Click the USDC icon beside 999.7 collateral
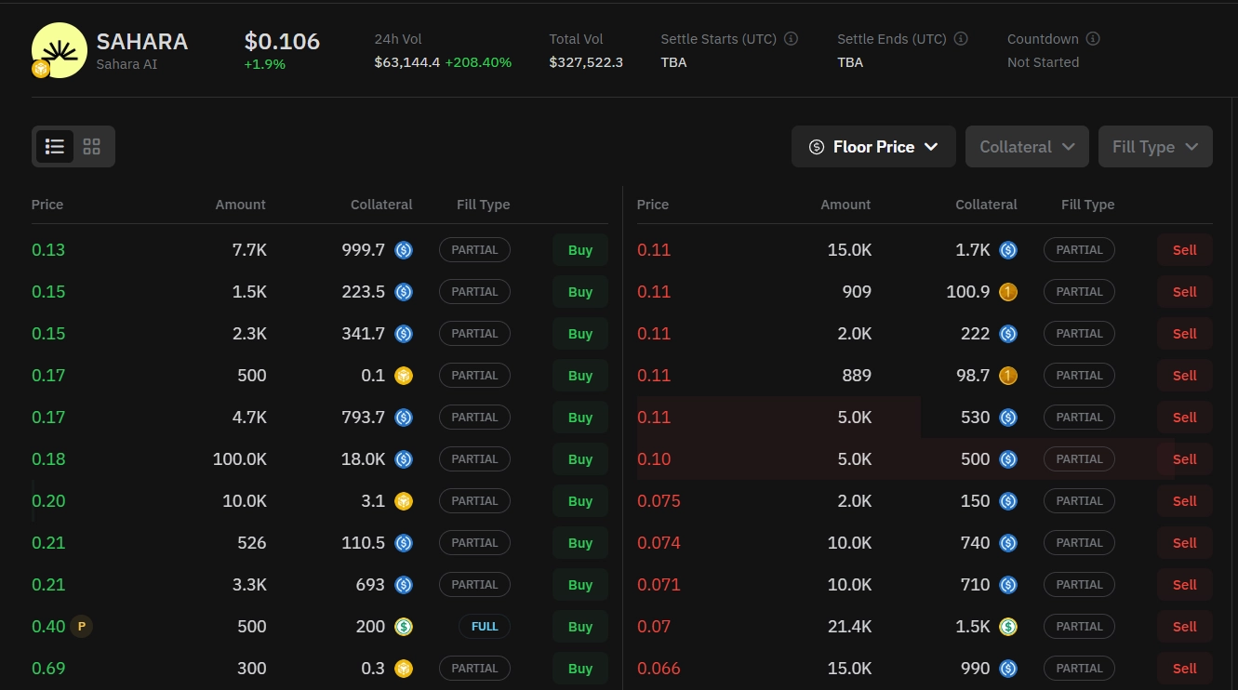The width and height of the screenshot is (1238, 690). pyautogui.click(x=403, y=249)
